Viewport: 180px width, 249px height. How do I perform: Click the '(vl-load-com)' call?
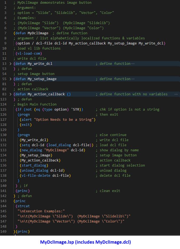(x=29, y=54)
